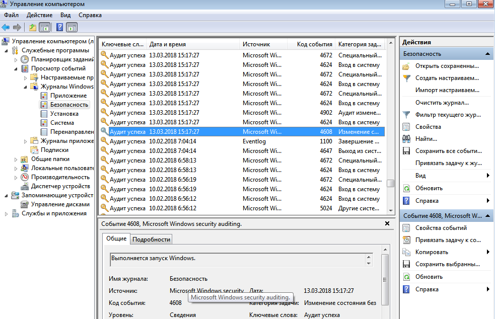Click the Код события column header
Screen dimensions: 495x319
pyautogui.click(x=314, y=44)
